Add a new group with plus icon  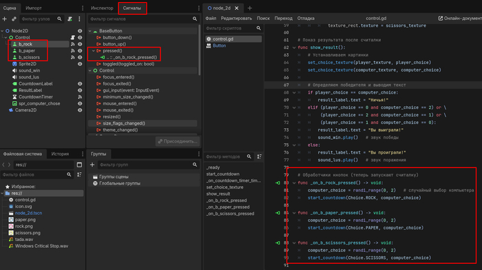pyautogui.click(x=92, y=165)
